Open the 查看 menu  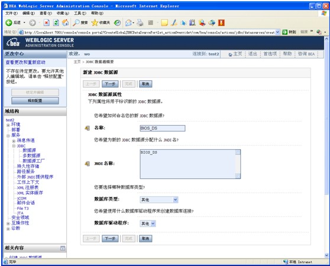point(46,13)
